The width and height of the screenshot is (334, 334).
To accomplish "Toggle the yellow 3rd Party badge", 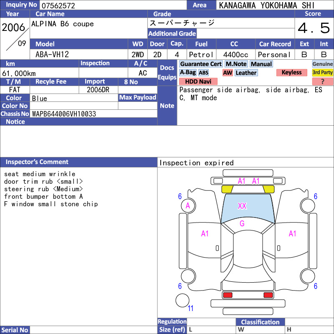I will point(322,72).
